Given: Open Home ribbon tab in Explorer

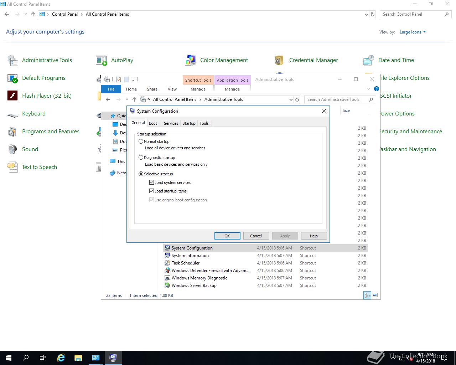Looking at the screenshot, I should point(131,89).
